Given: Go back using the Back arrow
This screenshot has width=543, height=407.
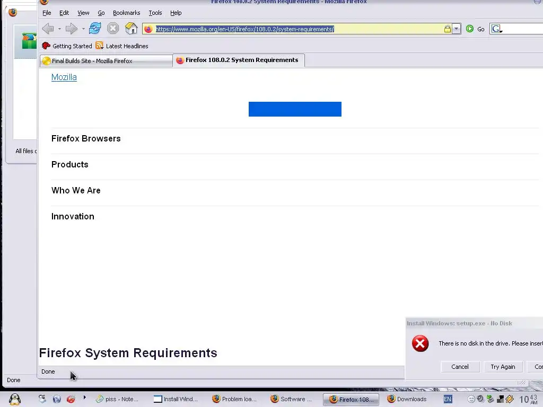Looking at the screenshot, I should (48, 29).
